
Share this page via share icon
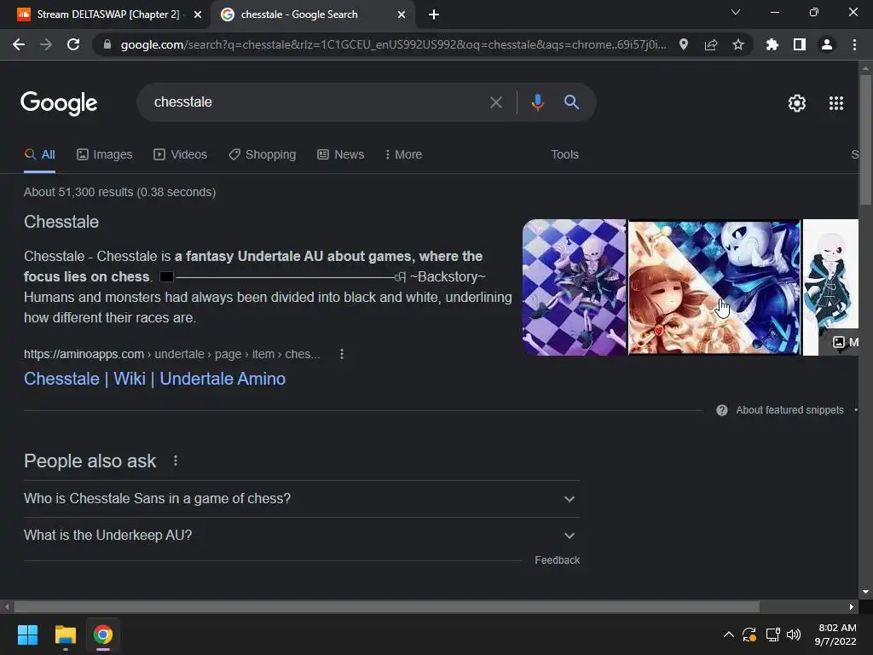[x=711, y=44]
